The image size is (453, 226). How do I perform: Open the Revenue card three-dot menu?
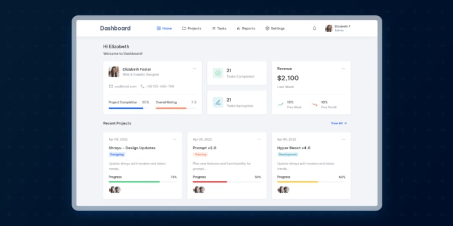coord(343,68)
